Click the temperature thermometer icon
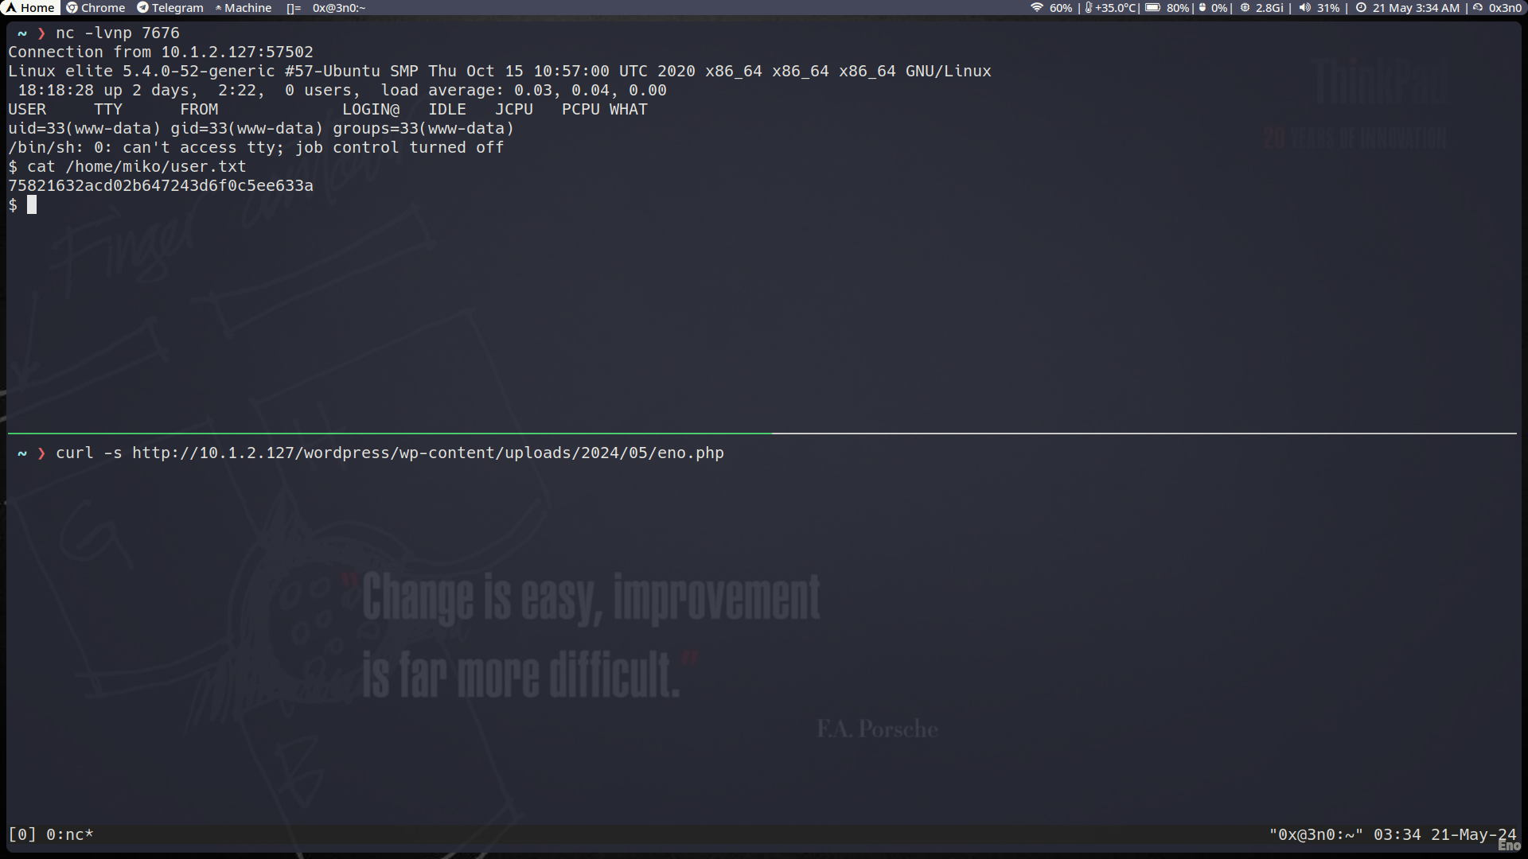Image resolution: width=1528 pixels, height=859 pixels. click(1088, 7)
